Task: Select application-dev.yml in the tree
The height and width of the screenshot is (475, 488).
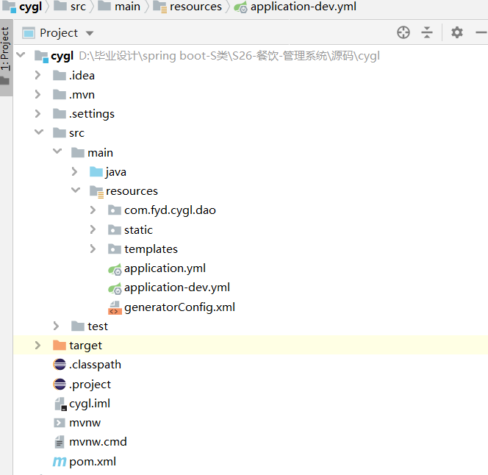Action: [176, 287]
